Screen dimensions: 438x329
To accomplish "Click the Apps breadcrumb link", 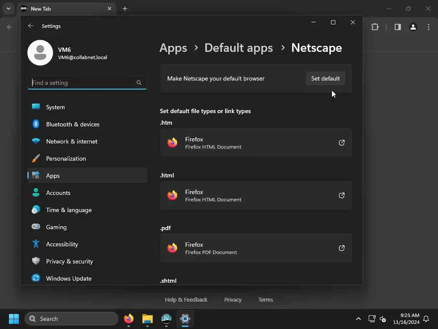I will tap(173, 48).
